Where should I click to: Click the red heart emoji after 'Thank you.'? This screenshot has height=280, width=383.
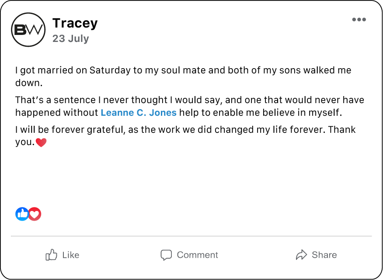[41, 142]
